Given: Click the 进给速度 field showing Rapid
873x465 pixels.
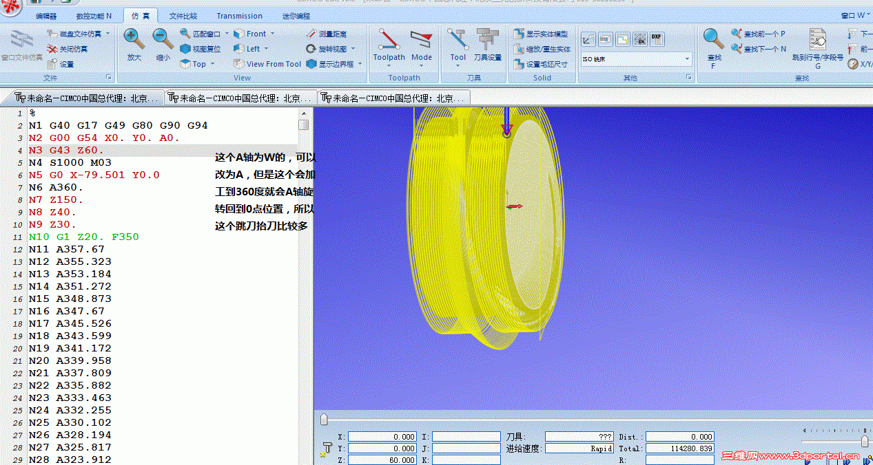Looking at the screenshot, I should pos(579,448).
